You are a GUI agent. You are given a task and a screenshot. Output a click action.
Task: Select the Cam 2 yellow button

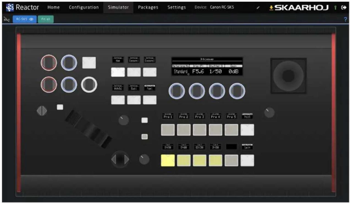[184, 160]
